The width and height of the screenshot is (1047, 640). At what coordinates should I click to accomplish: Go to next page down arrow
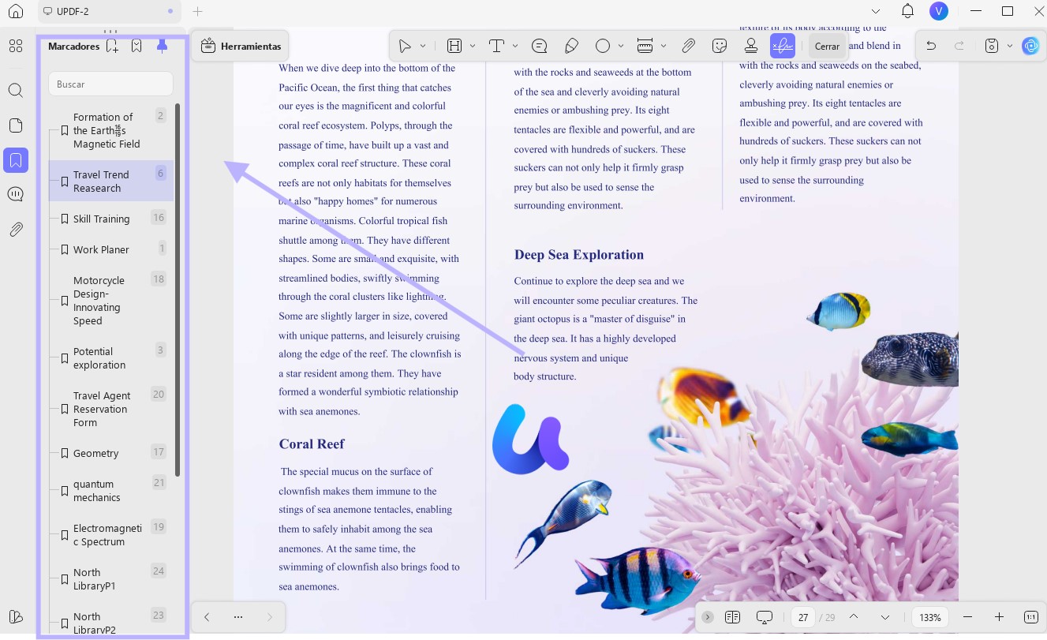[884, 617]
